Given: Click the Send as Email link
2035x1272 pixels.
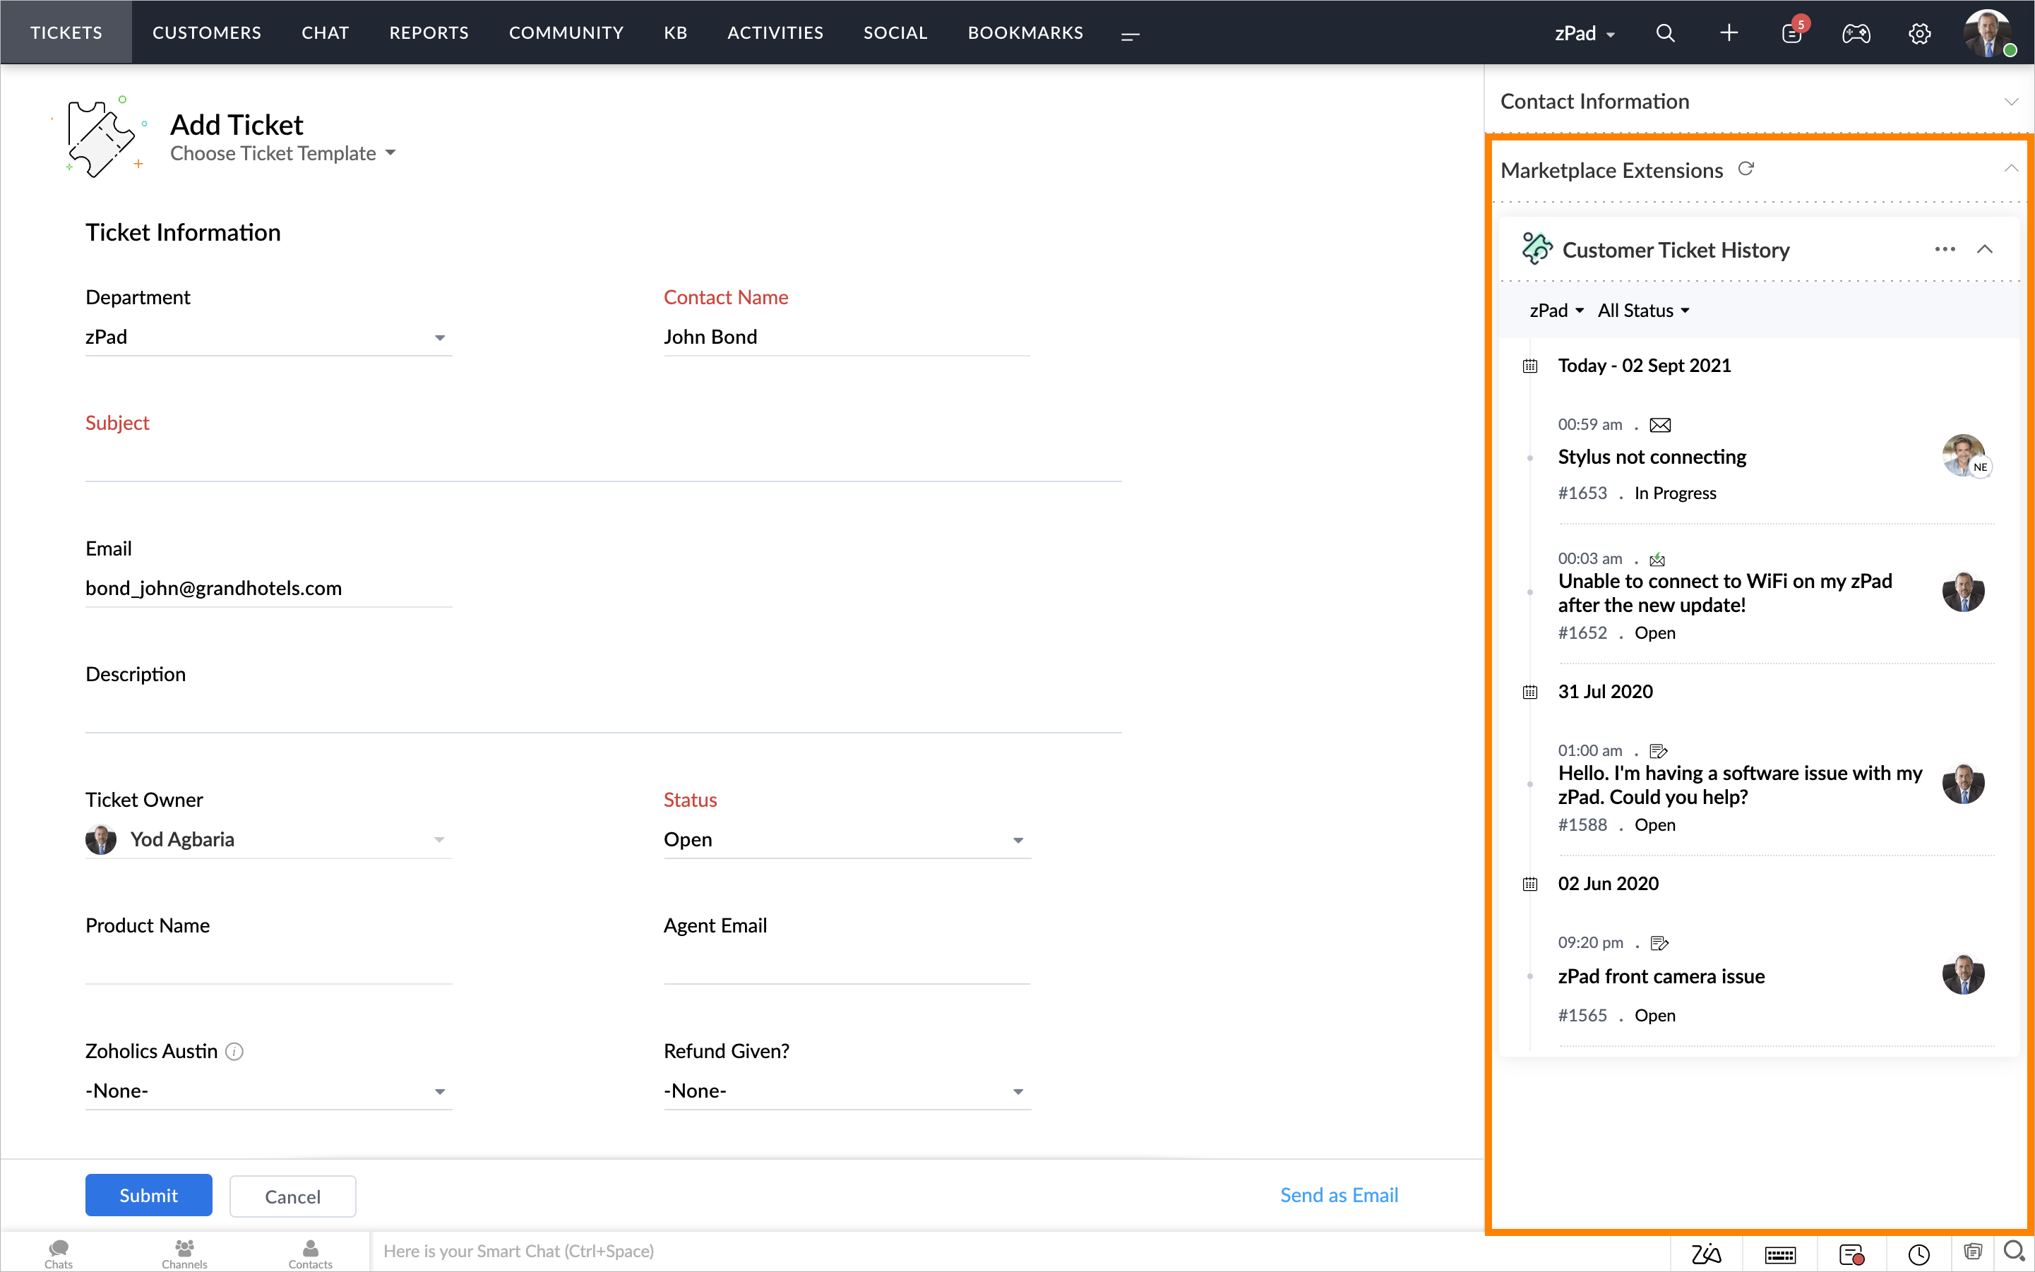Looking at the screenshot, I should 1338,1196.
